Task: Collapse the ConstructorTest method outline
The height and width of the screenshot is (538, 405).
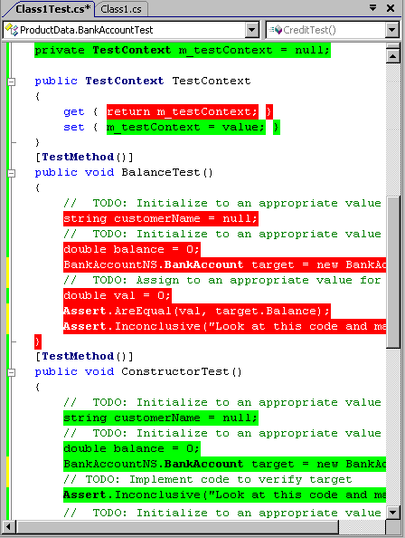Action: pos(11,372)
